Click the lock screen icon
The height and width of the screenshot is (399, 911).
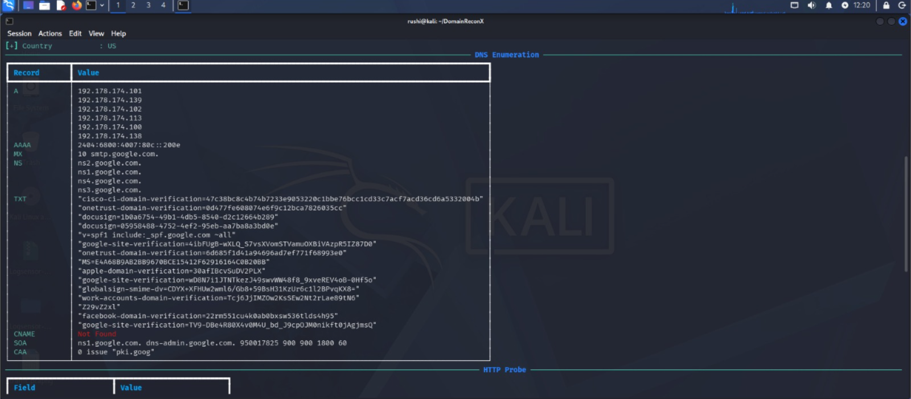point(886,5)
